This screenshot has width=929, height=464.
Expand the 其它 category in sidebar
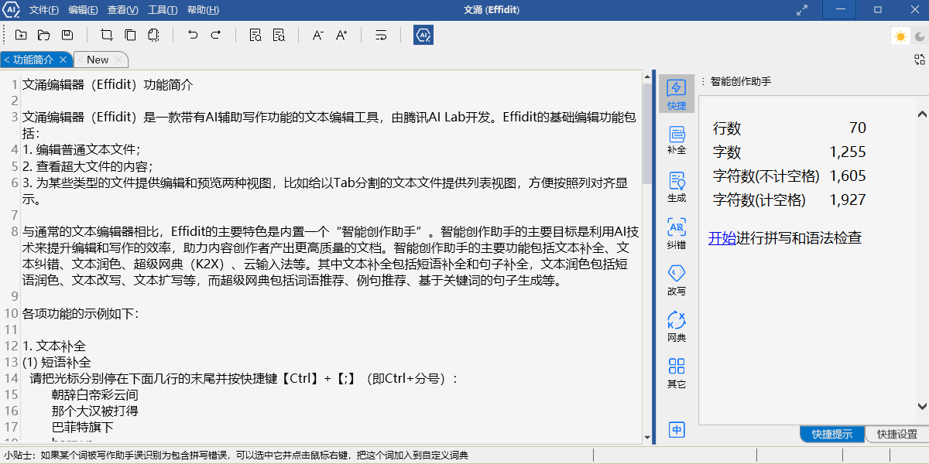point(676,371)
